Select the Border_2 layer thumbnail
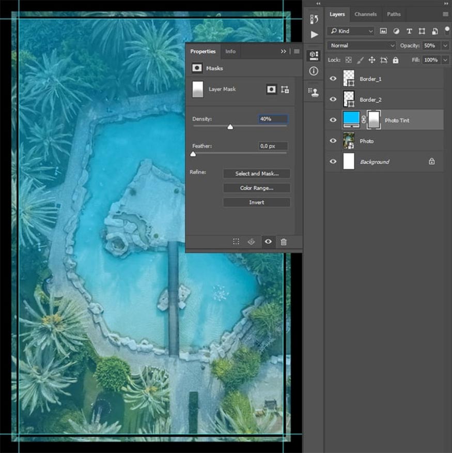The width and height of the screenshot is (452, 453). pyautogui.click(x=349, y=99)
